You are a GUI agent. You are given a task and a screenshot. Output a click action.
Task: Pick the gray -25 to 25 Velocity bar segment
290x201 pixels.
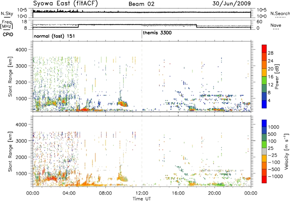[x=264, y=151]
